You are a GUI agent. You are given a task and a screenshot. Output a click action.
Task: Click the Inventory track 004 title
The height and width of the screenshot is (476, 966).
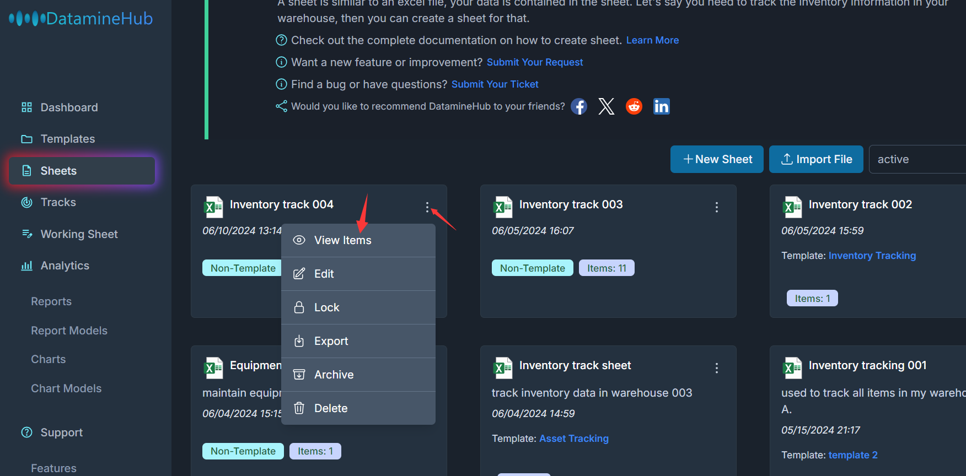pyautogui.click(x=281, y=204)
